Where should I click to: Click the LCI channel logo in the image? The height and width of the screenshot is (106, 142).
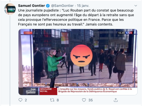[129, 33]
